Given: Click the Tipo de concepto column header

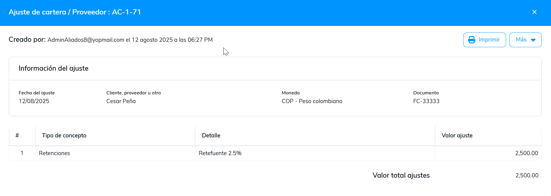Looking at the screenshot, I should coord(64,136).
